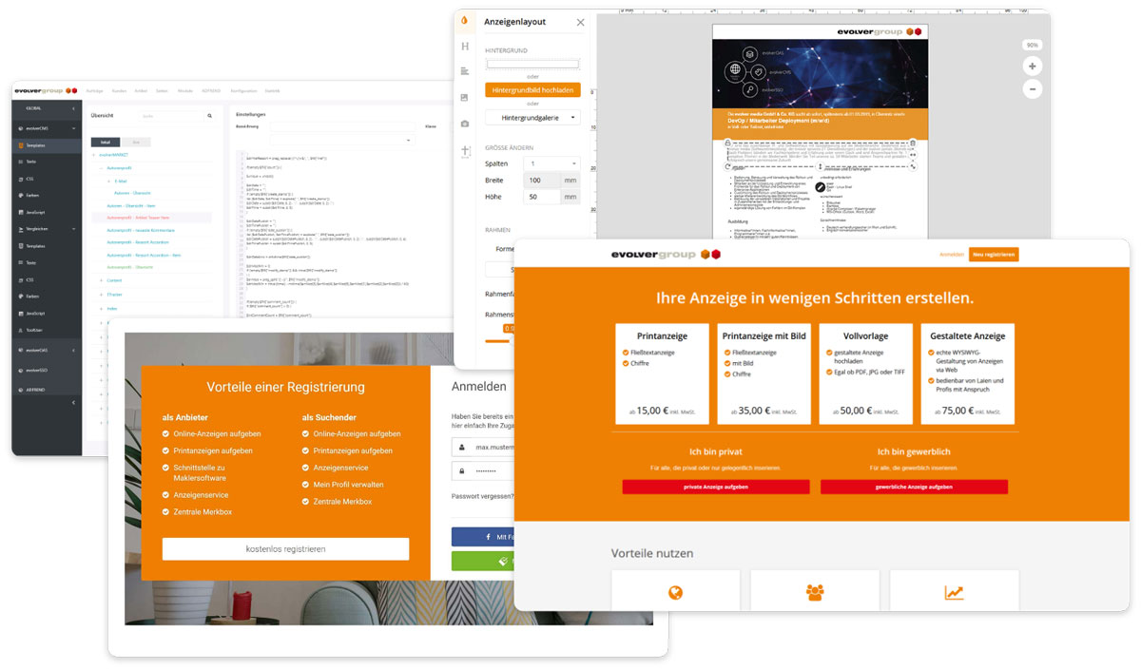The image size is (1141, 670).
Task: Open the Hintergrundgalerie dropdown
Action: [532, 118]
